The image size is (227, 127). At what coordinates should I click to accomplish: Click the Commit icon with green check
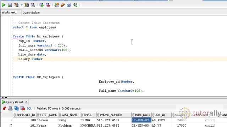41,5
